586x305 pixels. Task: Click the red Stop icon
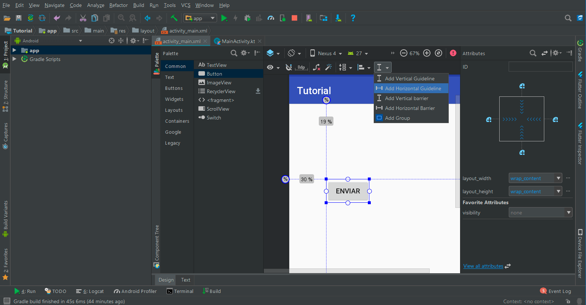point(294,18)
